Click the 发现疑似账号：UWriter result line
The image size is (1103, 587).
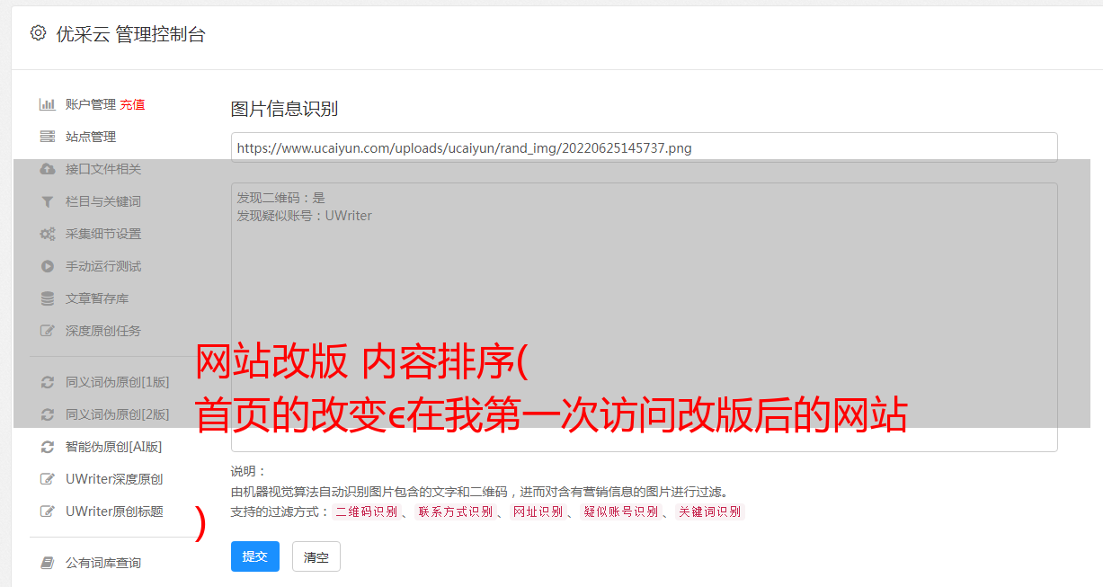pos(304,216)
